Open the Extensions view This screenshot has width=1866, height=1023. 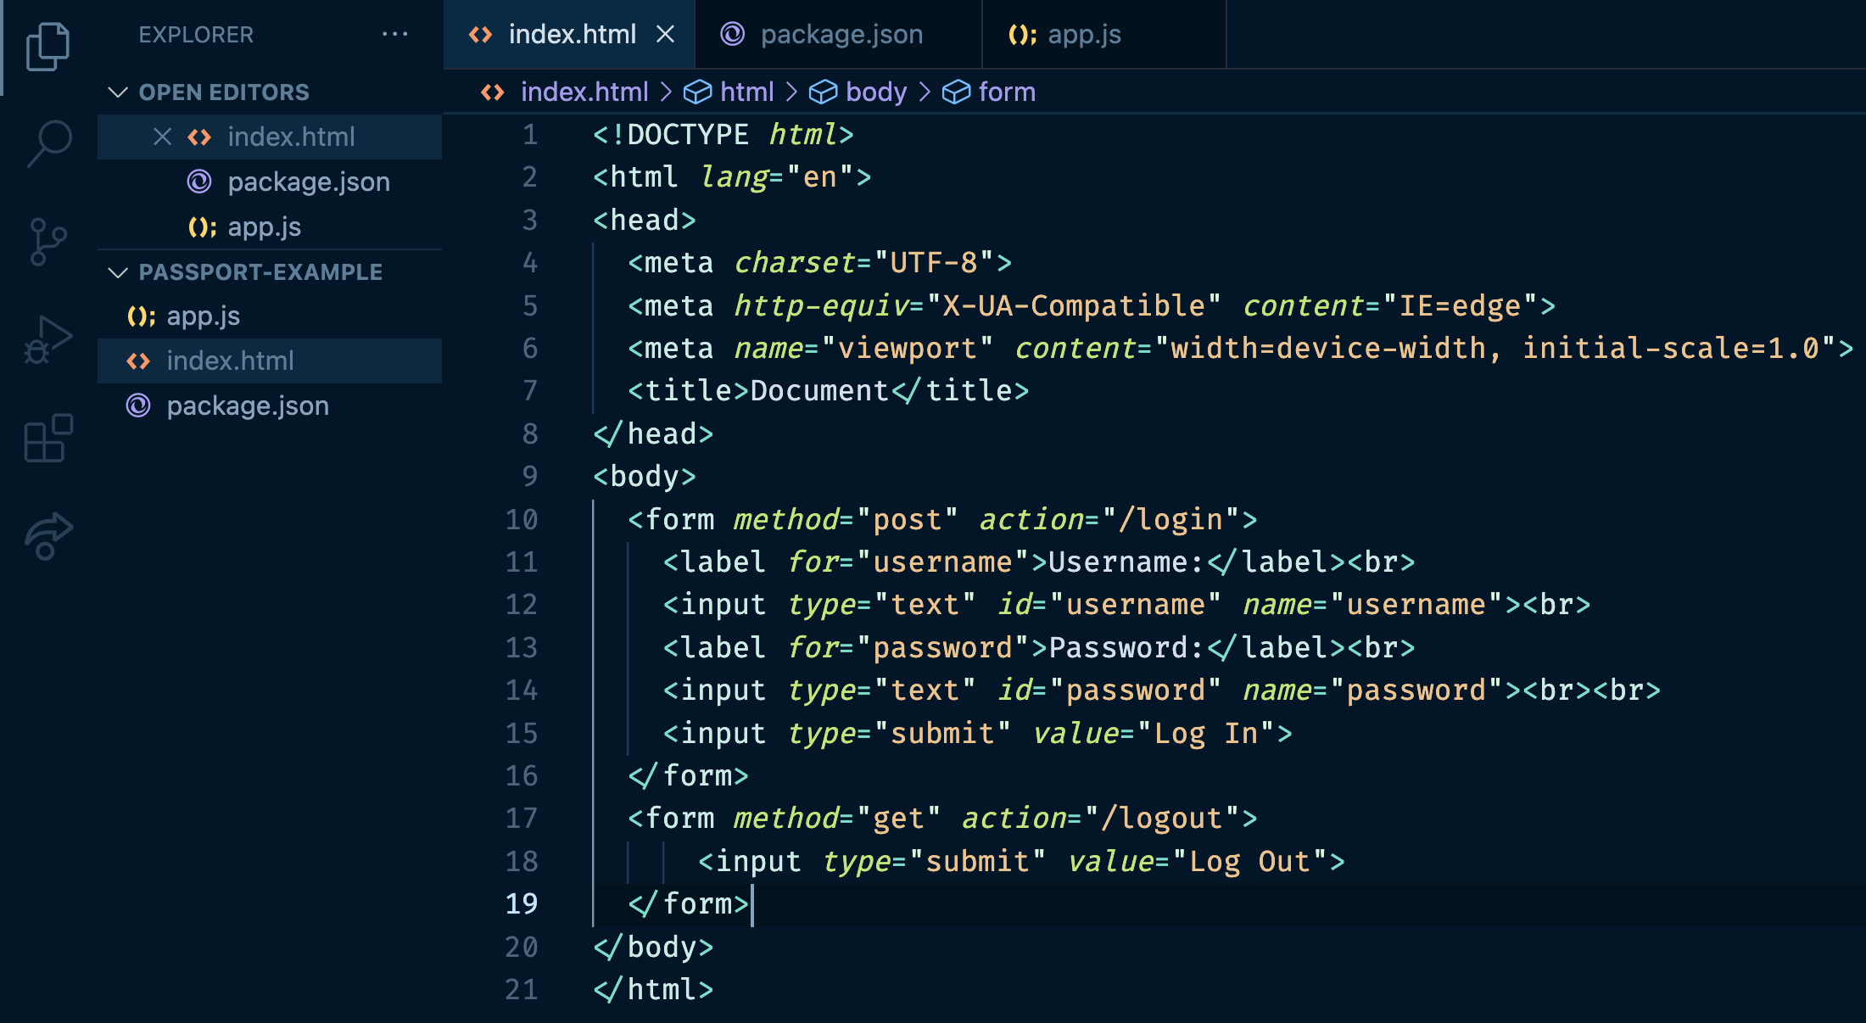[47, 438]
